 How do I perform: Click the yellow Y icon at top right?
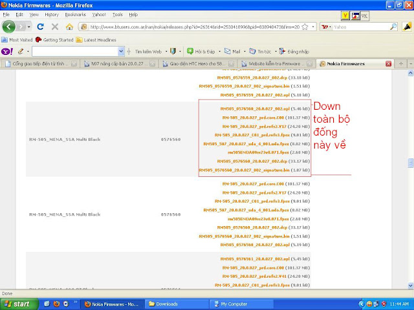(x=345, y=16)
